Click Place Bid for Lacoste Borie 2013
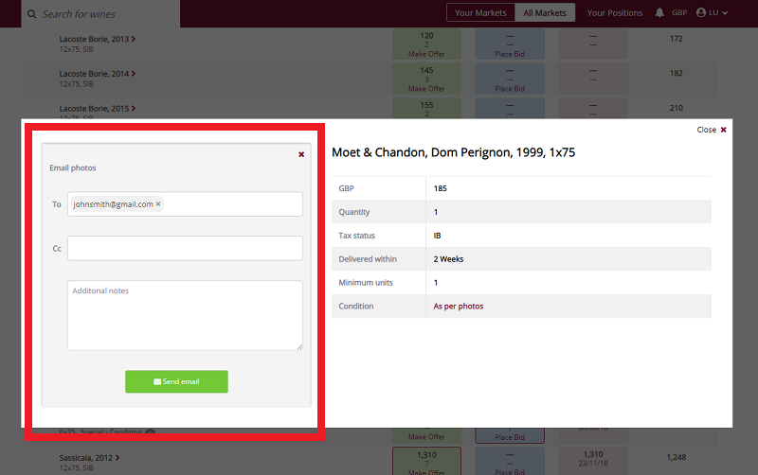758x475 pixels. (x=510, y=54)
